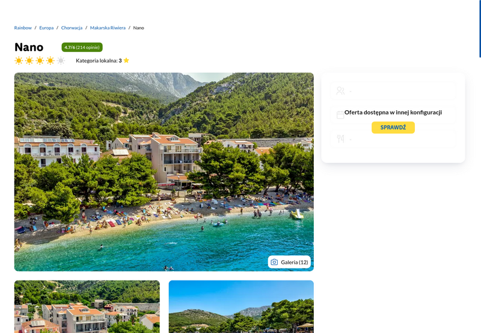481x333 pixels.
Task: Click the 4.7/6 rating badge
Action: coord(82,48)
